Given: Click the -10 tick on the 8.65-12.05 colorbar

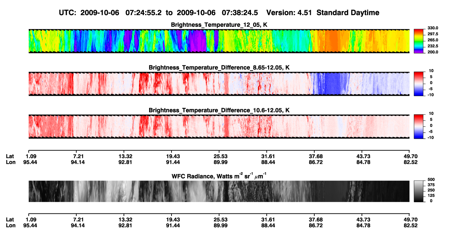Looking at the screenshot, I should coord(431,95).
